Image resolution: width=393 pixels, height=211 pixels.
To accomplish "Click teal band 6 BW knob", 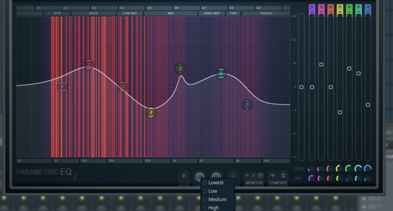I will click(x=359, y=179).
